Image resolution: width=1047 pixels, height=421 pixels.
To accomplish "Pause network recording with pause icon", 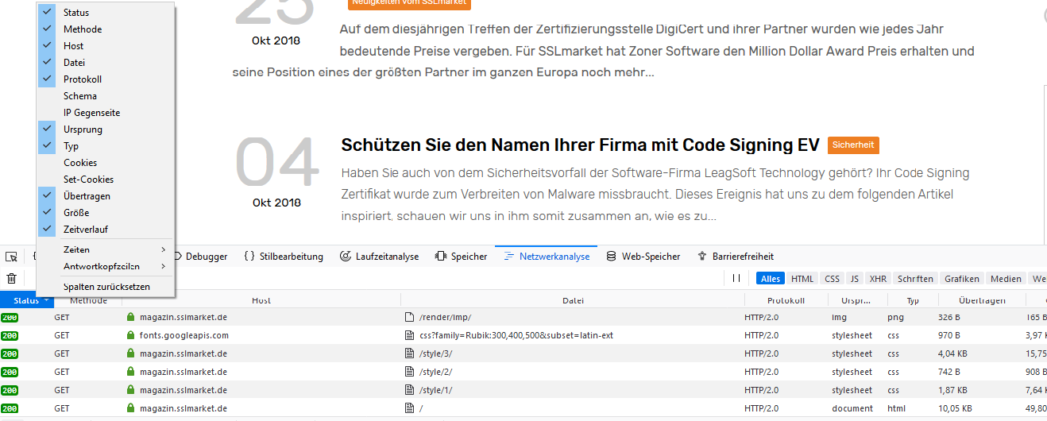I will click(736, 279).
